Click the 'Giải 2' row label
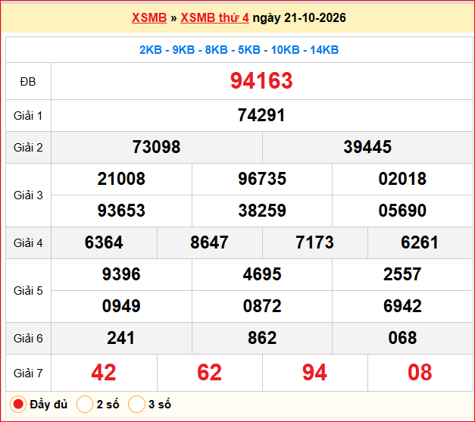Viewport: 475px width, 422px height. click(x=28, y=148)
